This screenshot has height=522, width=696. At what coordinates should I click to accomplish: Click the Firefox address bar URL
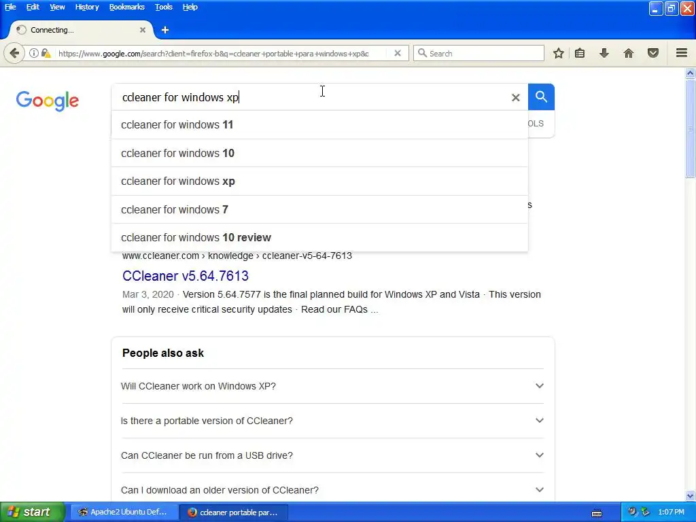(x=213, y=53)
